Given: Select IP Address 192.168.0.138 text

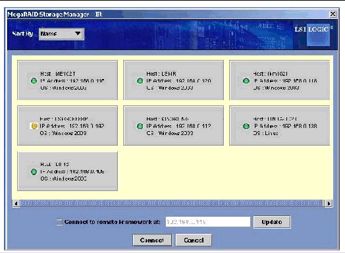Looking at the screenshot, I should (285, 126).
